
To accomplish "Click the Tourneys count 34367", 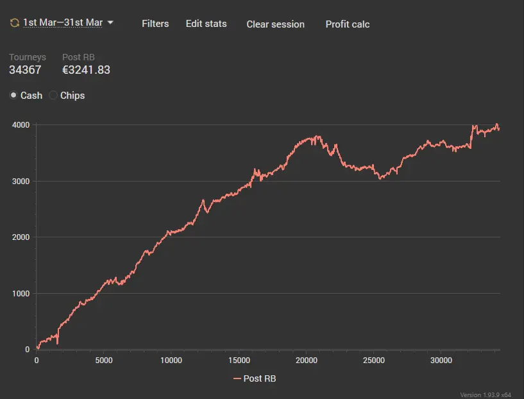I will click(x=25, y=70).
